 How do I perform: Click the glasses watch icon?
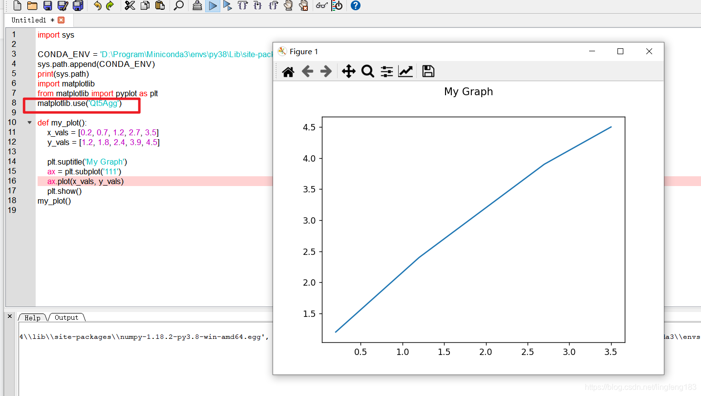(321, 6)
